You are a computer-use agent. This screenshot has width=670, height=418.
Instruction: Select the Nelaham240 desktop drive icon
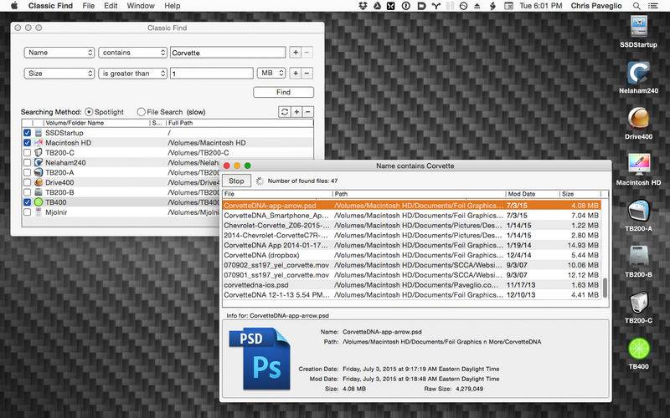pyautogui.click(x=638, y=73)
